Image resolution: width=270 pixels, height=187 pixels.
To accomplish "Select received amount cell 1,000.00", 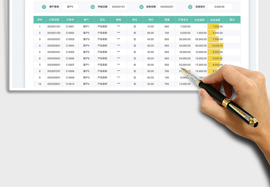I will pyautogui.click(x=199, y=33).
